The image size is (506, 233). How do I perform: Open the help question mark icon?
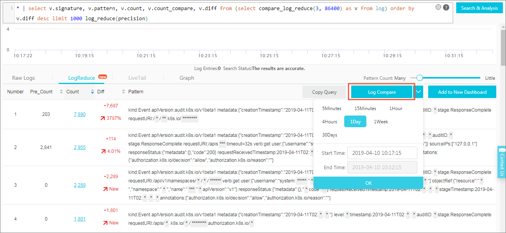[446, 7]
